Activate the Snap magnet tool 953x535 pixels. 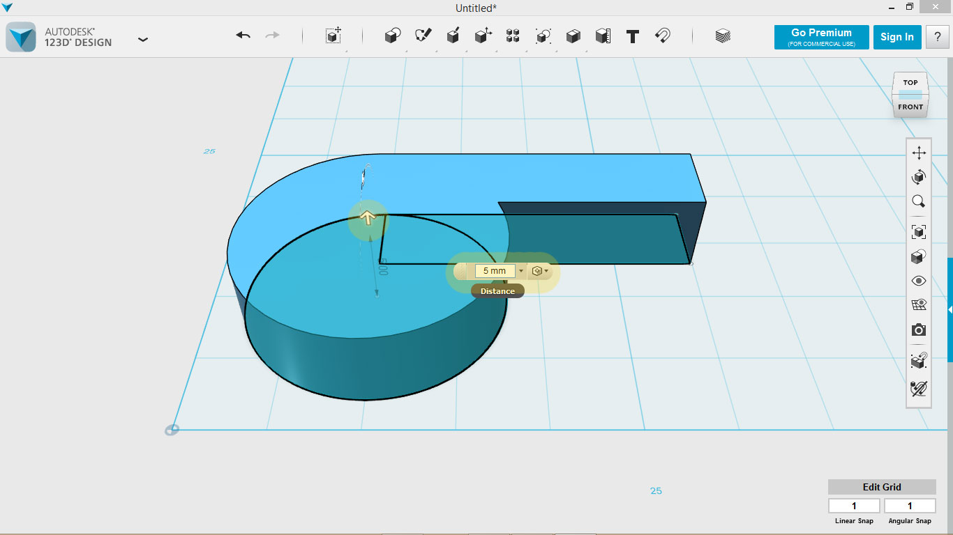pyautogui.click(x=663, y=36)
